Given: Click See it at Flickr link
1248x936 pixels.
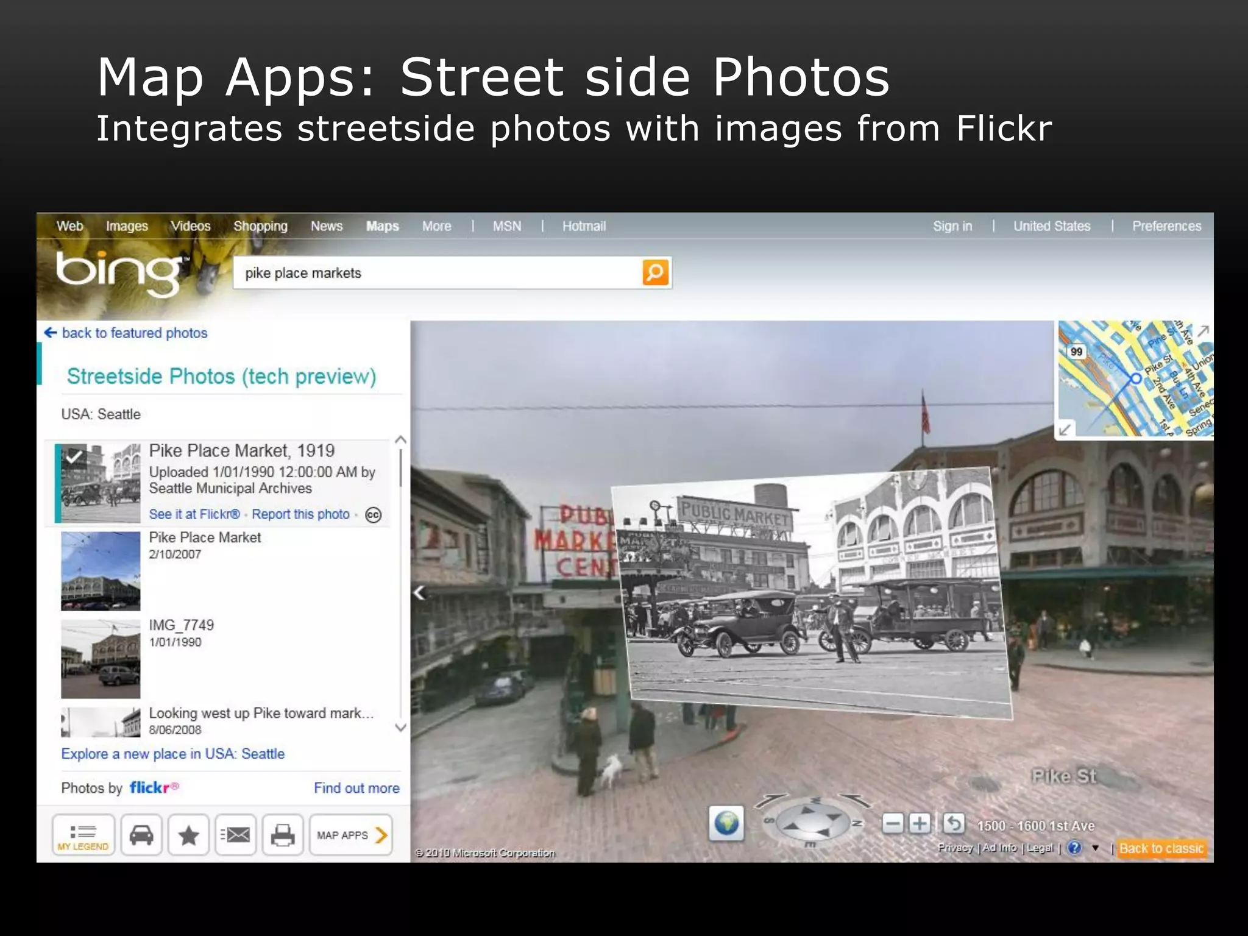Looking at the screenshot, I should click(194, 514).
